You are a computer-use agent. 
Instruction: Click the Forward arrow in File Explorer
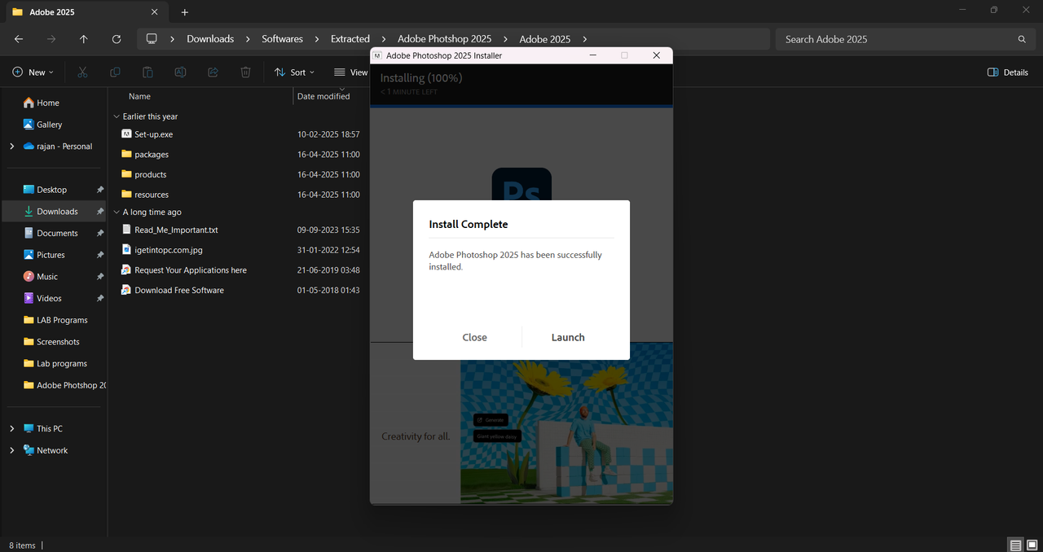click(51, 39)
